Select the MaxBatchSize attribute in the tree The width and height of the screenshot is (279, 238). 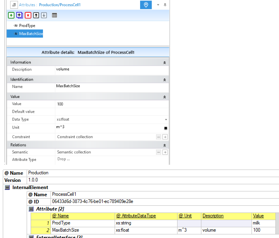[31, 34]
